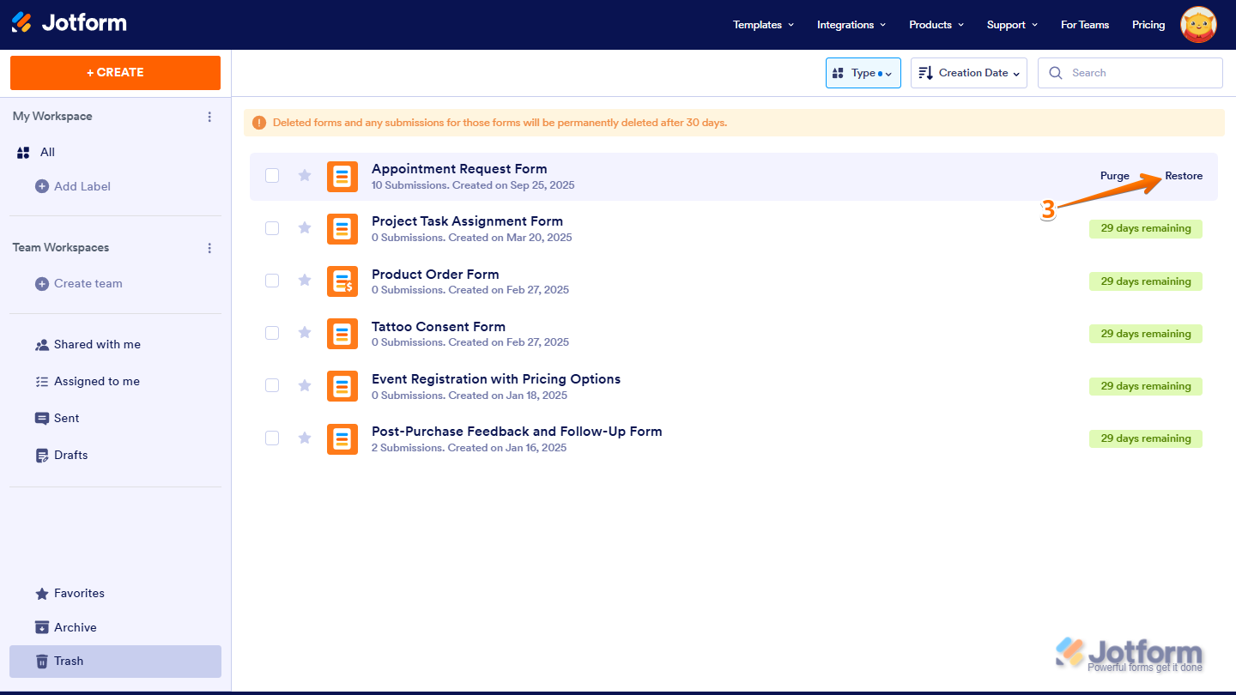Click the Add Label plus icon

point(41,186)
